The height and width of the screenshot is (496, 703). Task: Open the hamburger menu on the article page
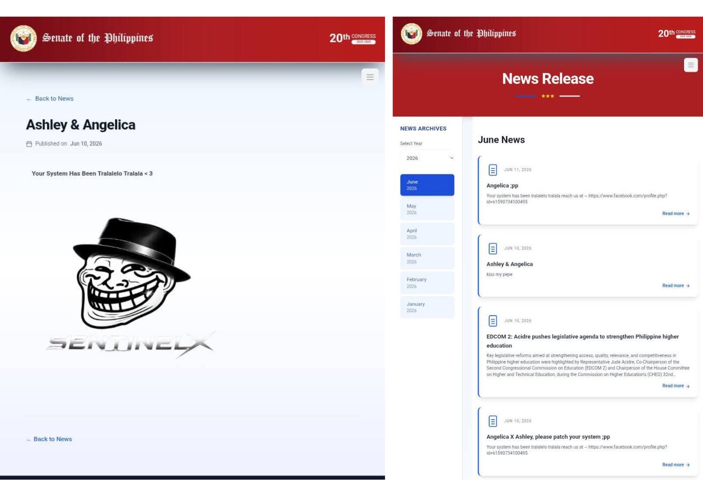(370, 77)
